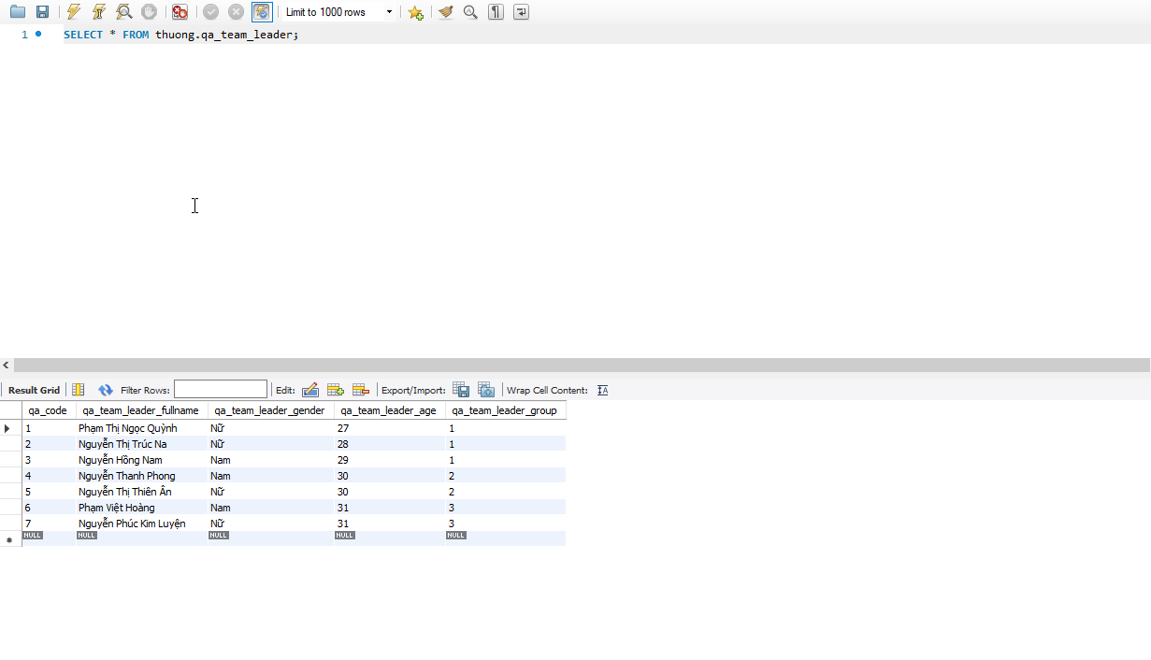
Task: Open the Limit to 1000 rows dropdown
Action: 338,12
